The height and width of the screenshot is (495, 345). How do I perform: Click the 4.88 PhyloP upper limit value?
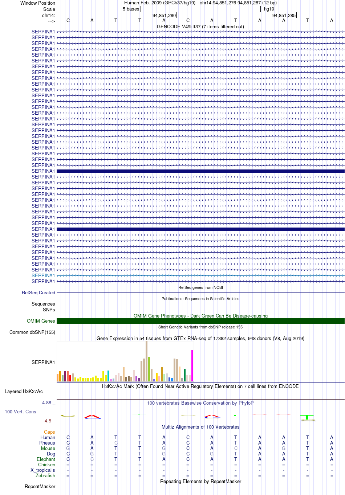pyautogui.click(x=46, y=403)
